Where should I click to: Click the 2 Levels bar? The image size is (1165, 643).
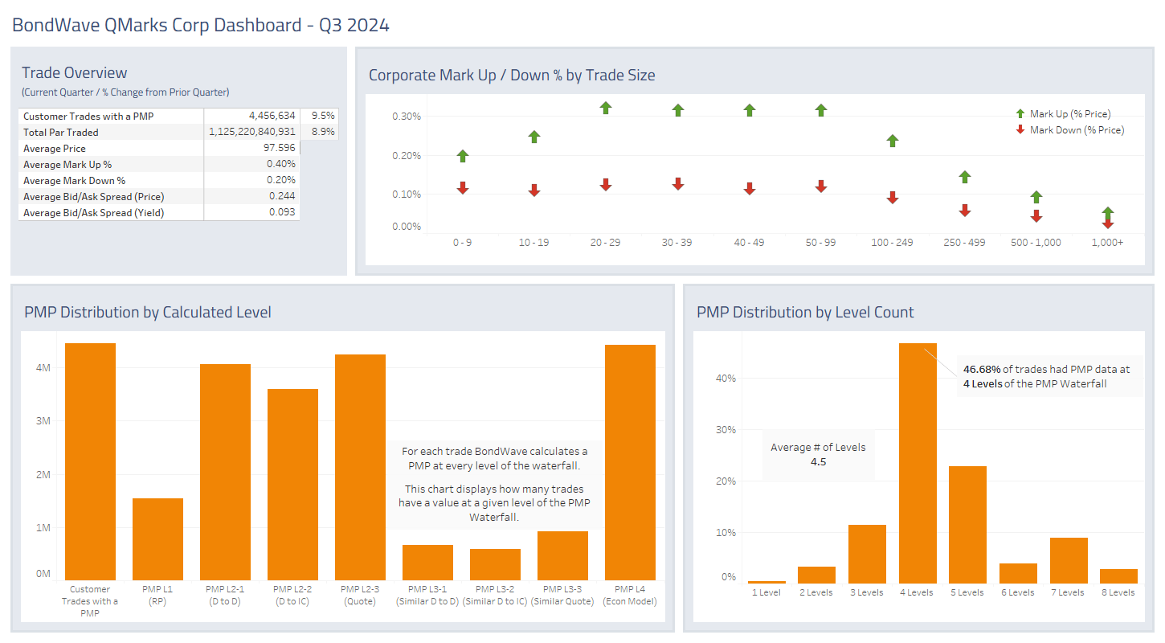tap(816, 575)
